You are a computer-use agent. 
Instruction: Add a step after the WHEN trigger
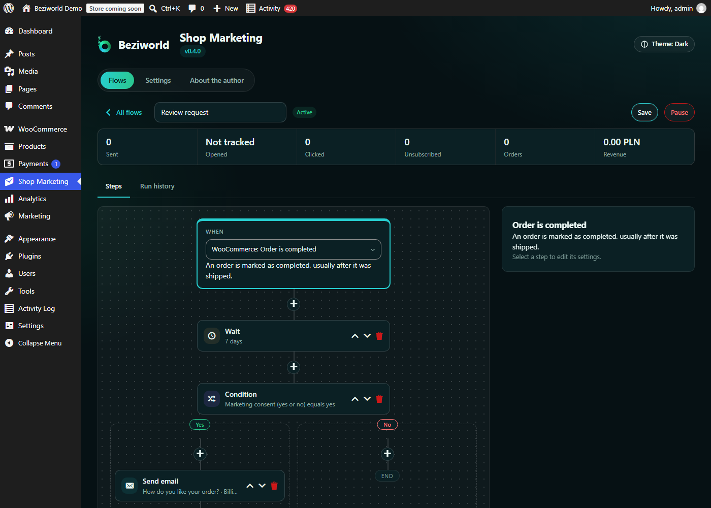click(294, 304)
